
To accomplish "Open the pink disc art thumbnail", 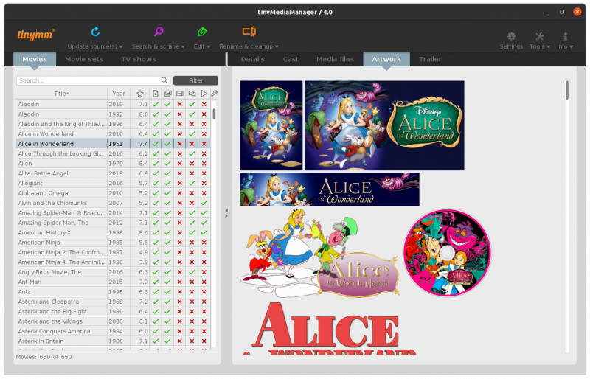I will [447, 253].
